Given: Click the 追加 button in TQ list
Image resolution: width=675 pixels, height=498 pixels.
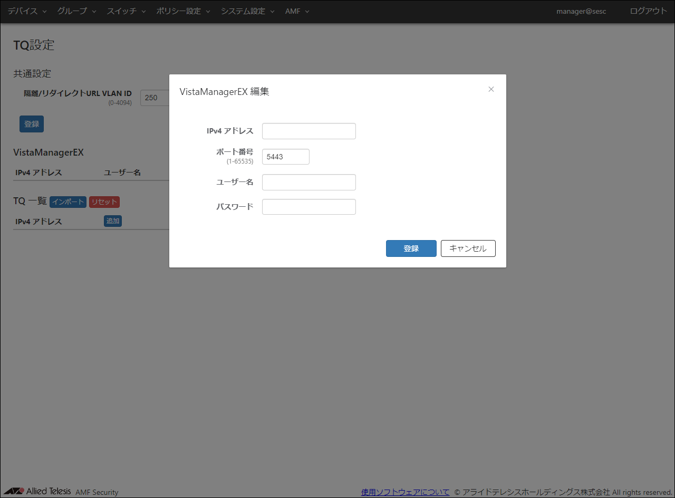Looking at the screenshot, I should click(x=113, y=221).
